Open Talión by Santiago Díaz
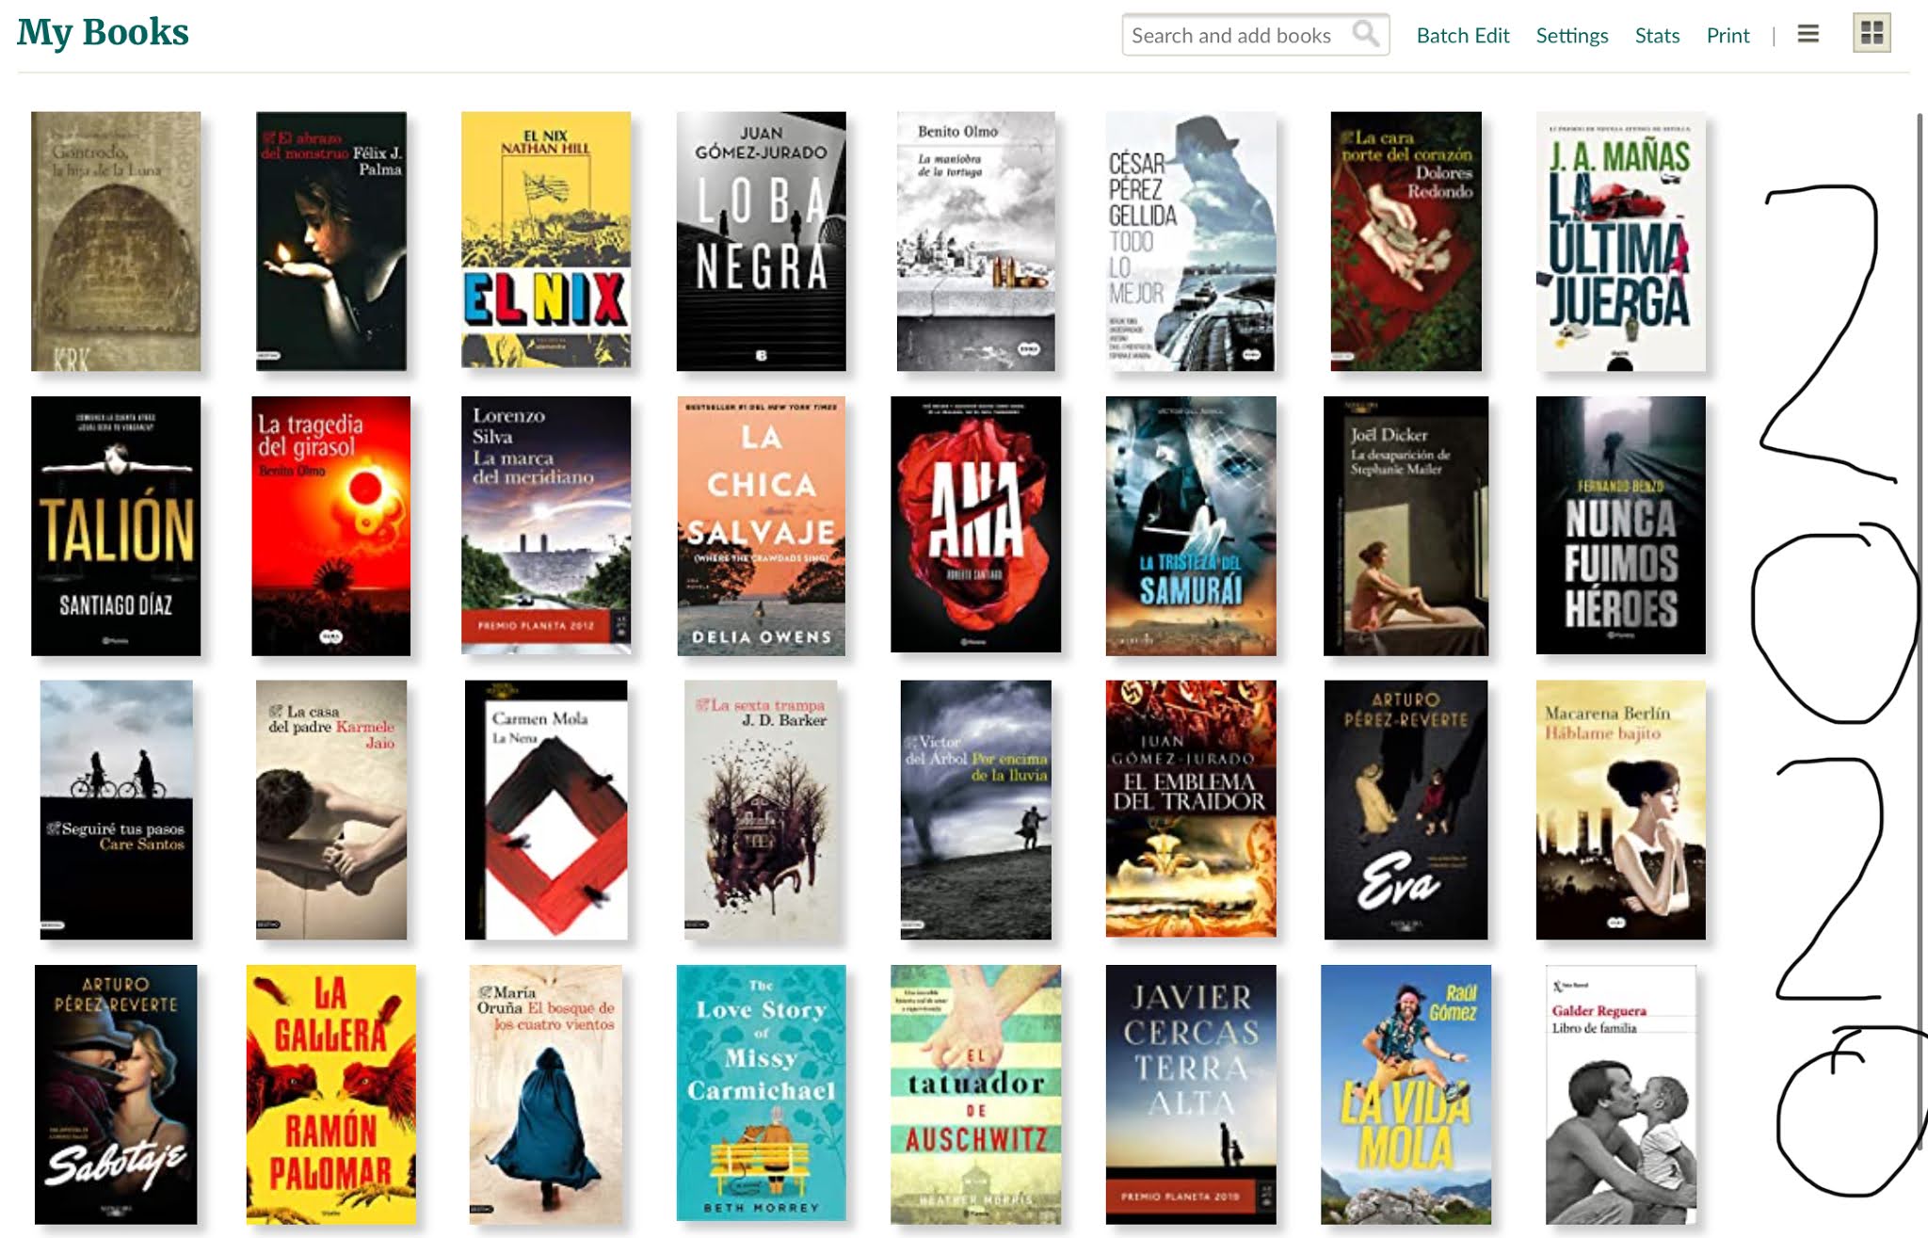Screen dimensions: 1928x1238 [116, 525]
